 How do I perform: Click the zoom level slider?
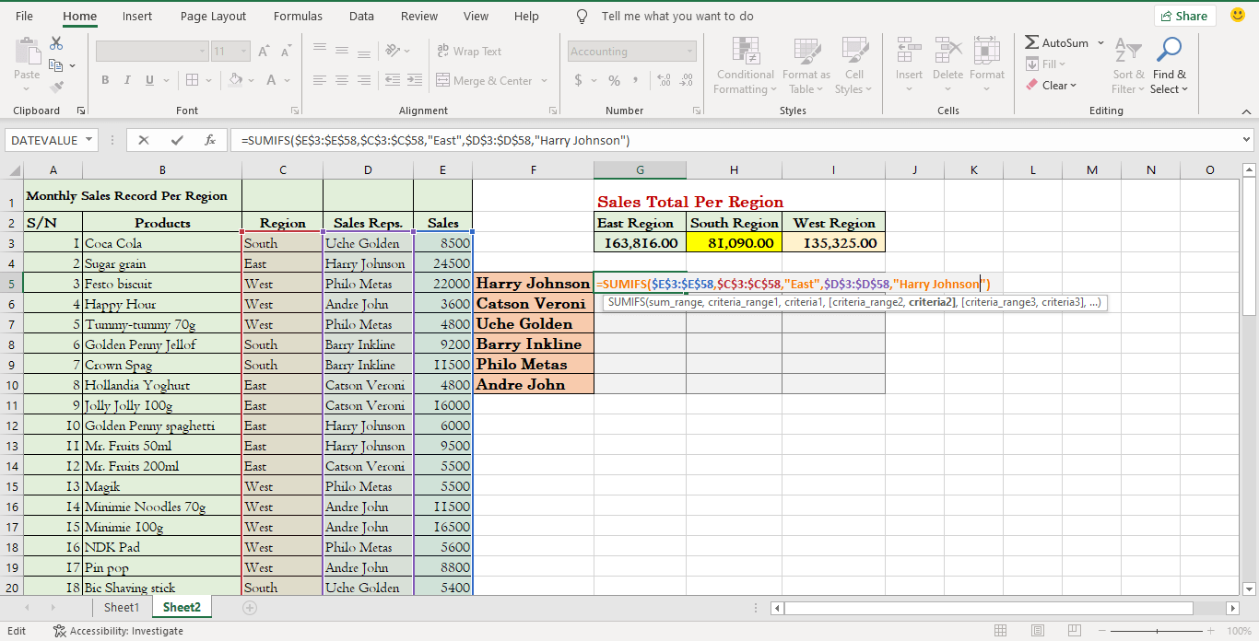pos(1156,630)
